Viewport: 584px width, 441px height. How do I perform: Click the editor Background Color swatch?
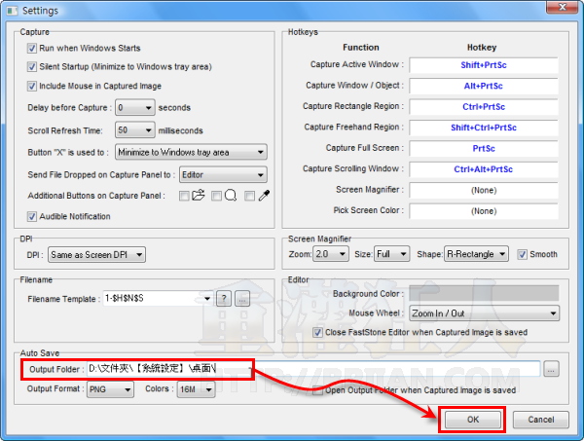coord(483,293)
